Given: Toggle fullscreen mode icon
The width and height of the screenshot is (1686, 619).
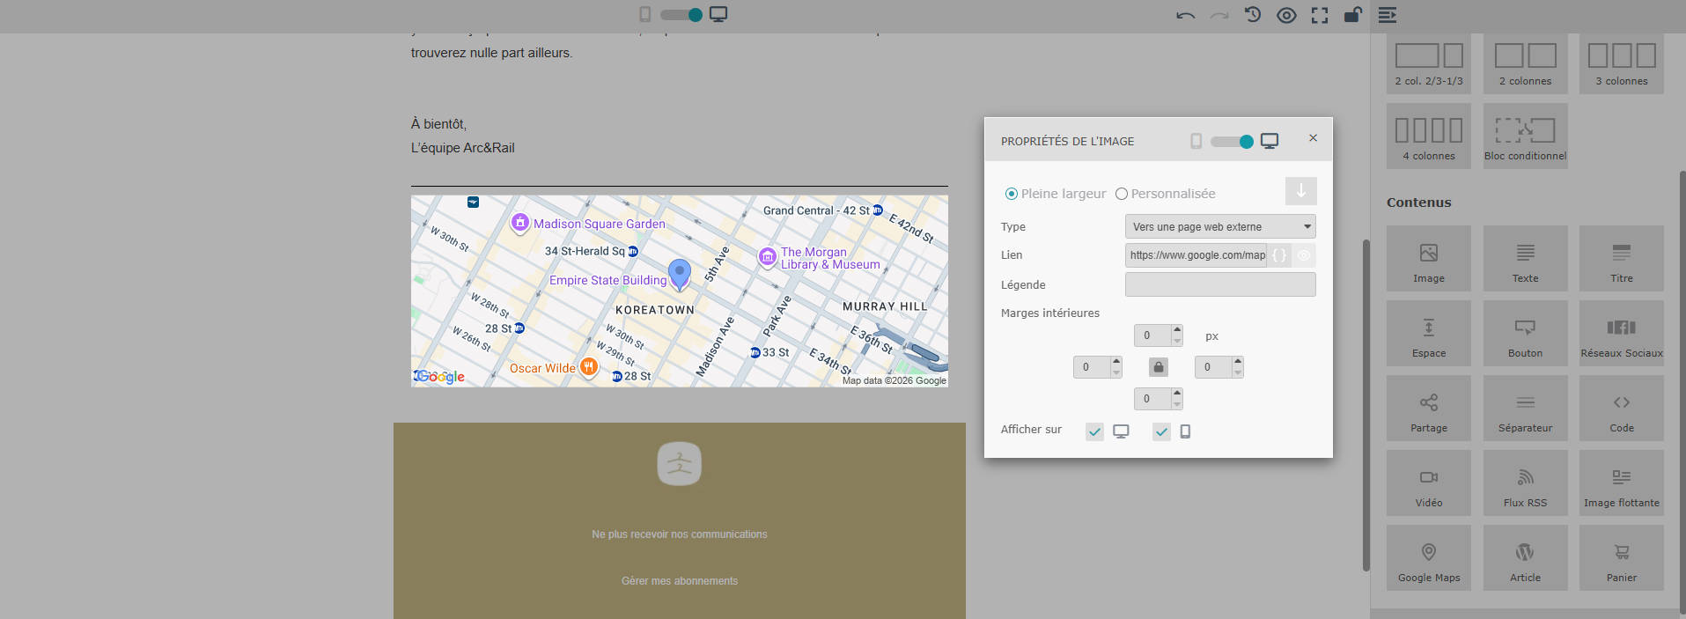Looking at the screenshot, I should point(1320,15).
